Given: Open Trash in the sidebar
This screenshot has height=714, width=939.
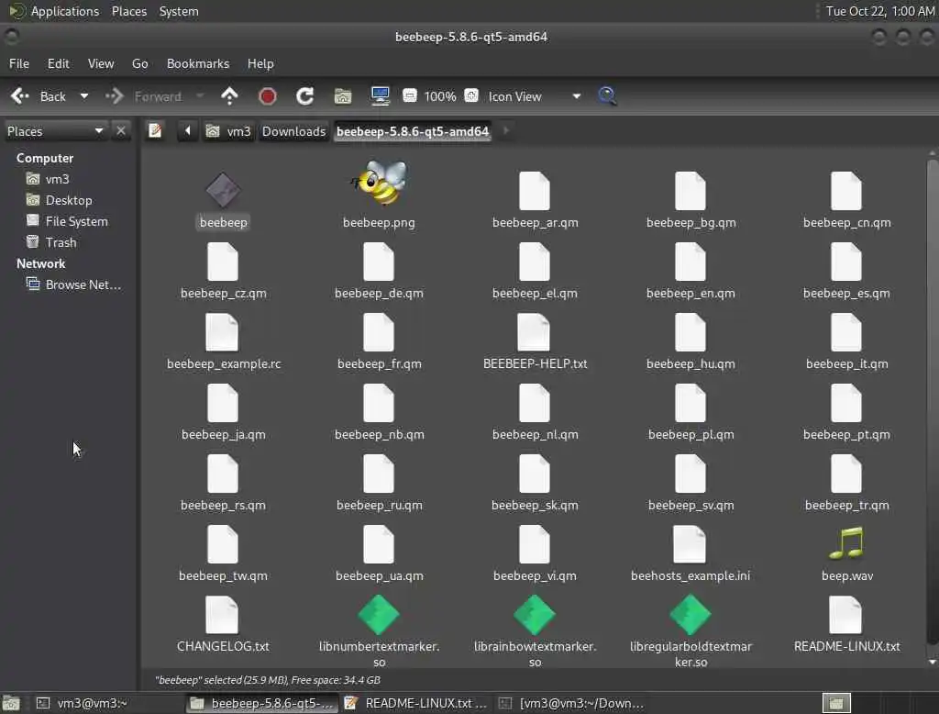Looking at the screenshot, I should pos(61,242).
